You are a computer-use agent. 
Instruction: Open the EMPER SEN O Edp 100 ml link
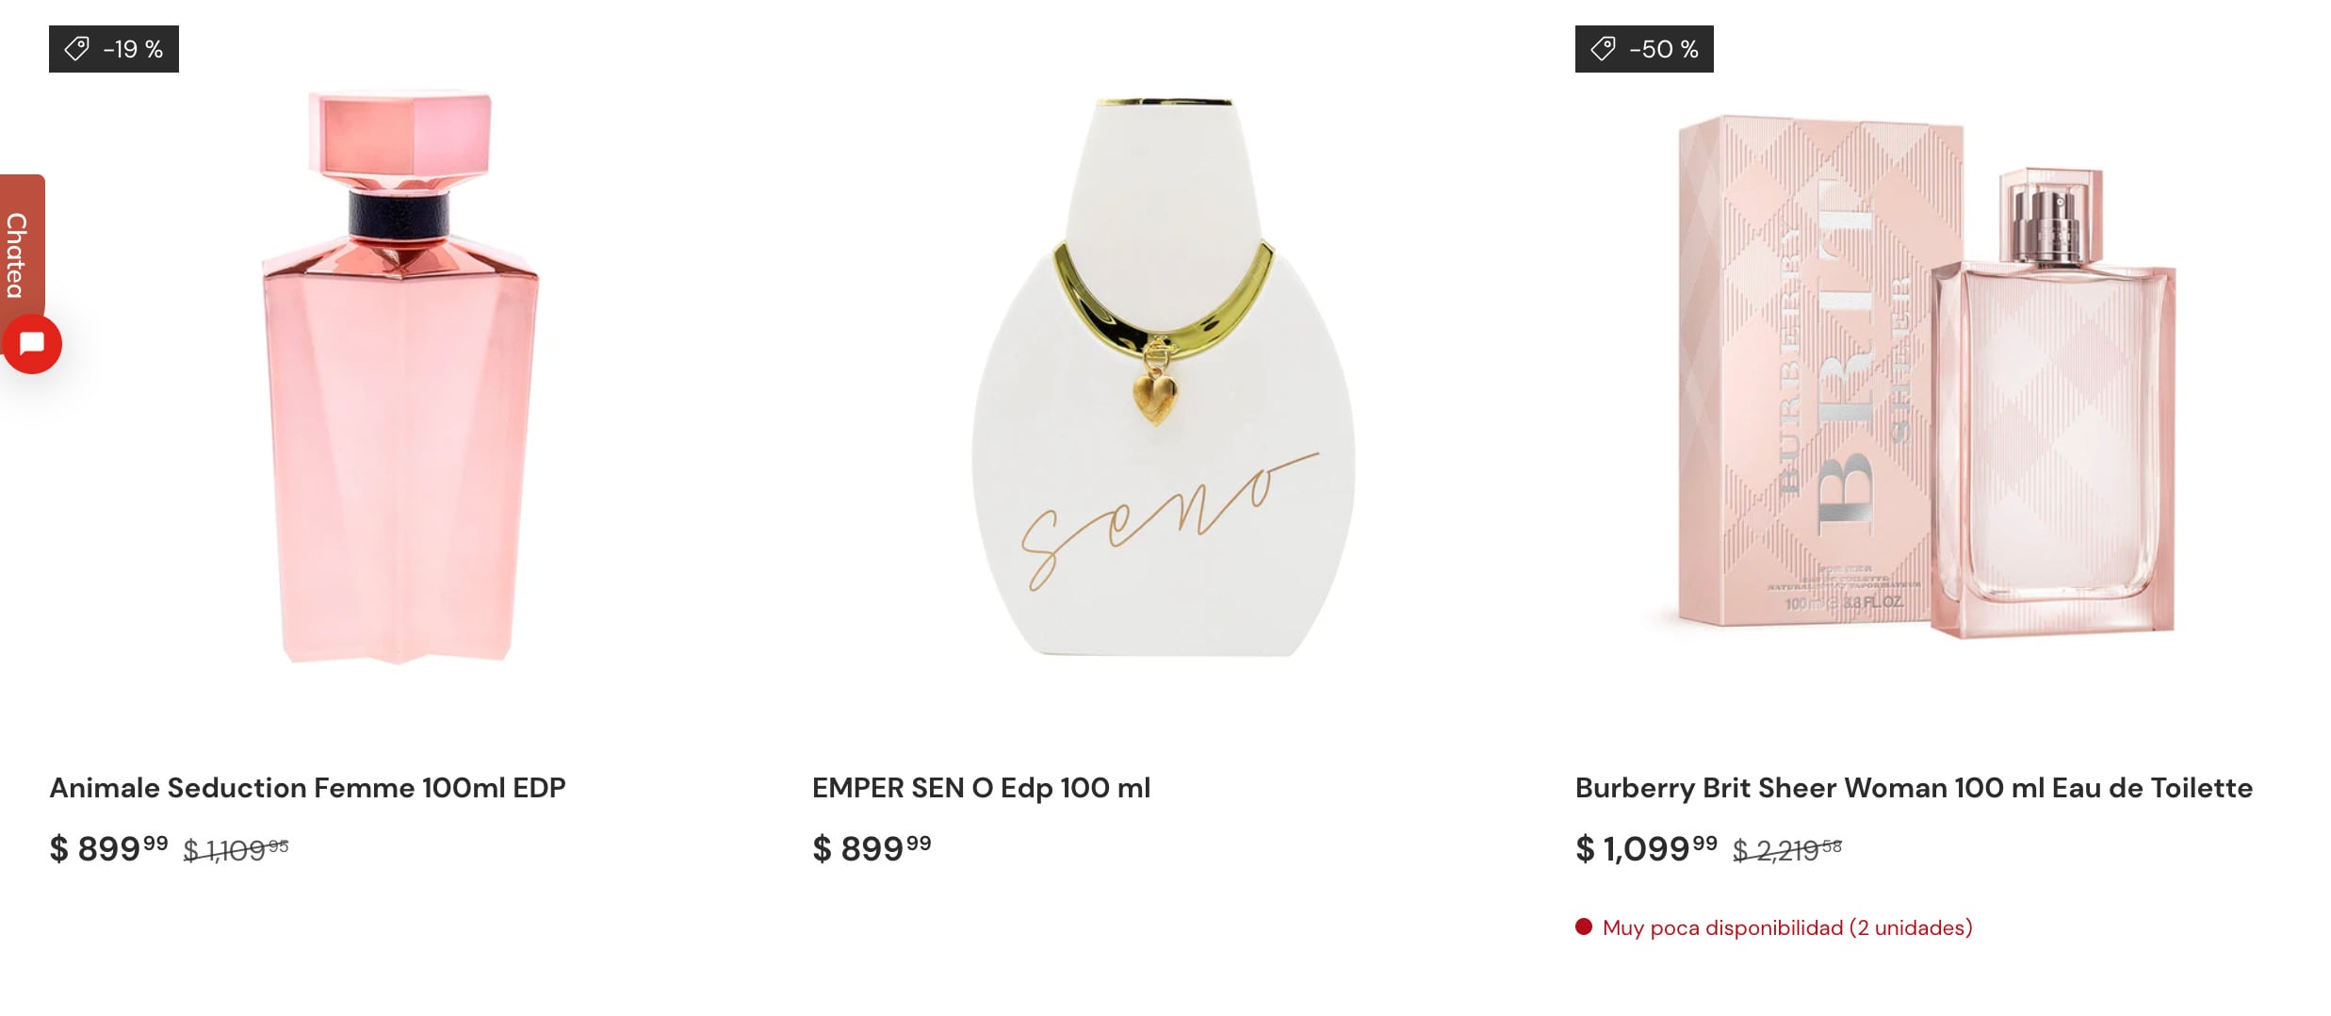pyautogui.click(x=981, y=788)
